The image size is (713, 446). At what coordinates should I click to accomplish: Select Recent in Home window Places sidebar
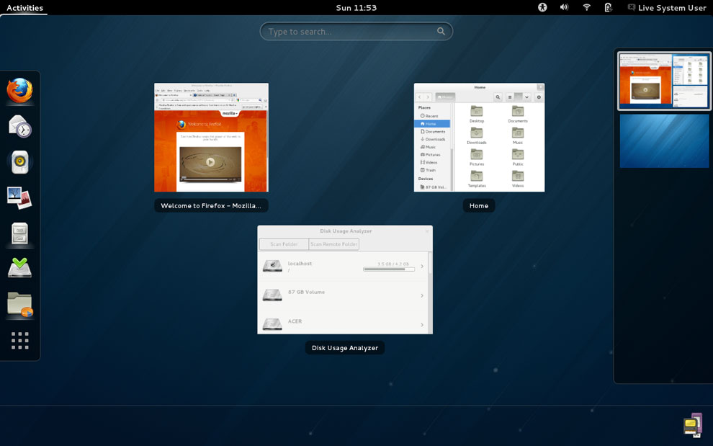click(432, 116)
